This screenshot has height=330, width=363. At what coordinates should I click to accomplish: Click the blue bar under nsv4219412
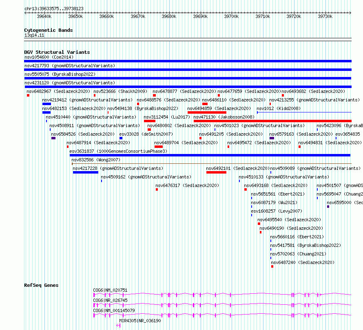point(46,104)
